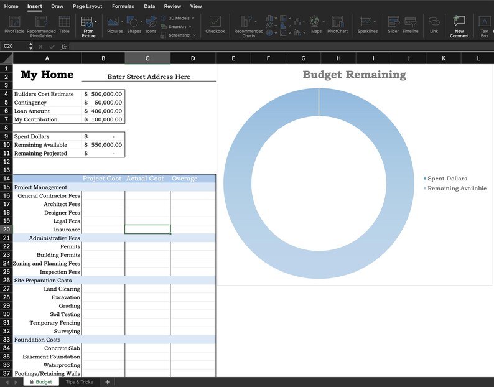Go to the next sheet arrow
The image size is (494, 387).
tap(16, 382)
